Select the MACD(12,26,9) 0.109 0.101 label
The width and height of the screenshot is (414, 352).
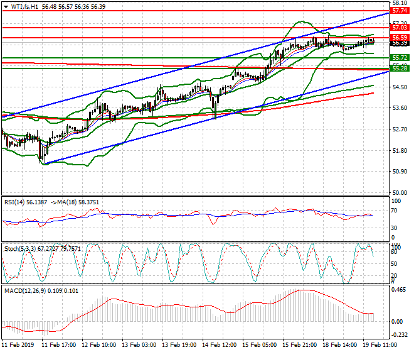click(41, 291)
